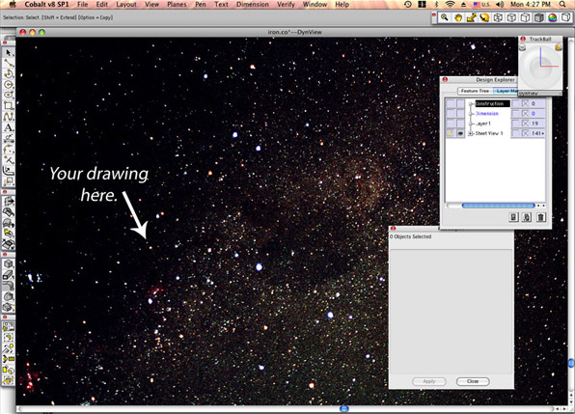
Task: Open the rainbow color sphere render option
Action: coord(552,17)
